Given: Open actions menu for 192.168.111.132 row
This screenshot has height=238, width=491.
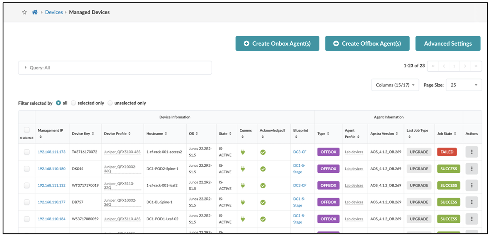Looking at the screenshot, I should pos(472,185).
